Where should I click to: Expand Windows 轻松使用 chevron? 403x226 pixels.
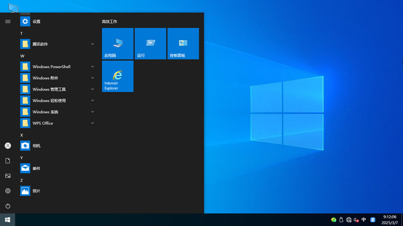pos(93,100)
